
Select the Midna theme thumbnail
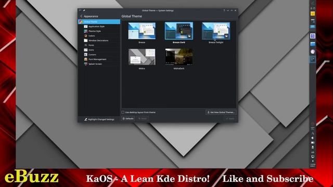point(142,57)
